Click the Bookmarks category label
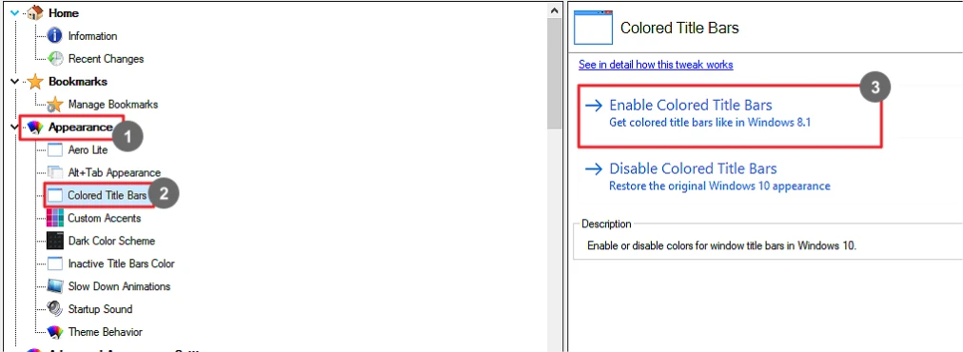 pyautogui.click(x=78, y=82)
